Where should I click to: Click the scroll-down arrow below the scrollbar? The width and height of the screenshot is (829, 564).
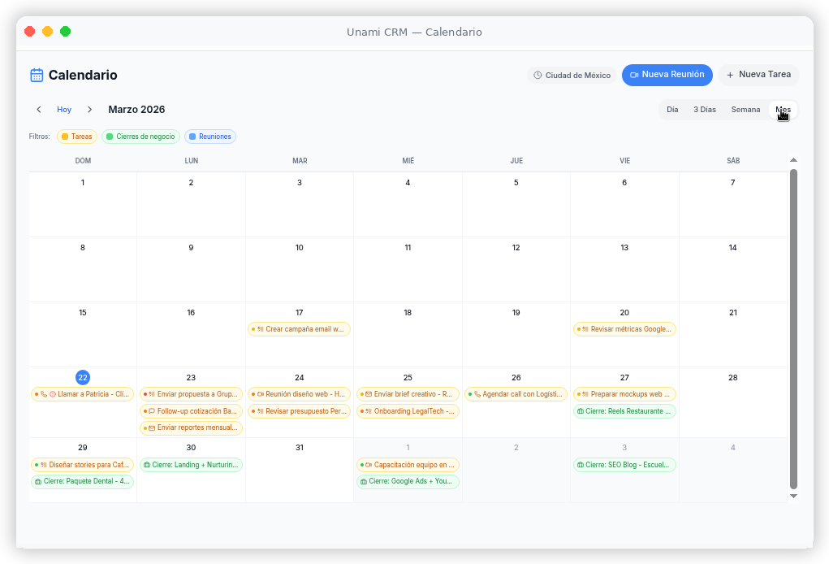794,496
